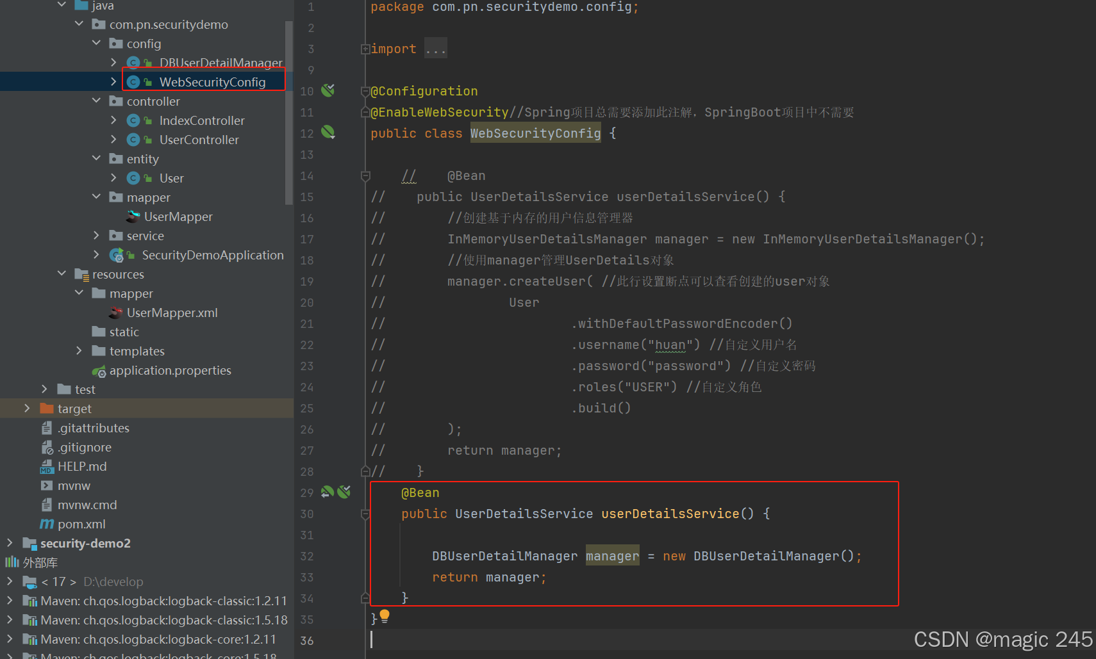
Task: Expand the target folder
Action: [26, 408]
